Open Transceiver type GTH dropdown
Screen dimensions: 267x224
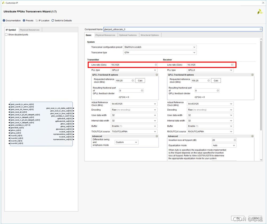pos(160,52)
